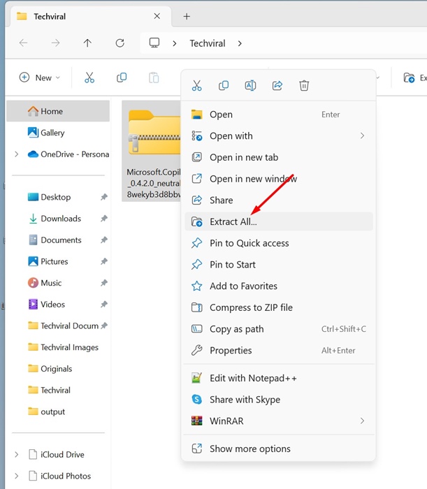Viewport: 427px width, 489px height.
Task: Click the Share icon in context menu
Action: pyautogui.click(x=277, y=86)
